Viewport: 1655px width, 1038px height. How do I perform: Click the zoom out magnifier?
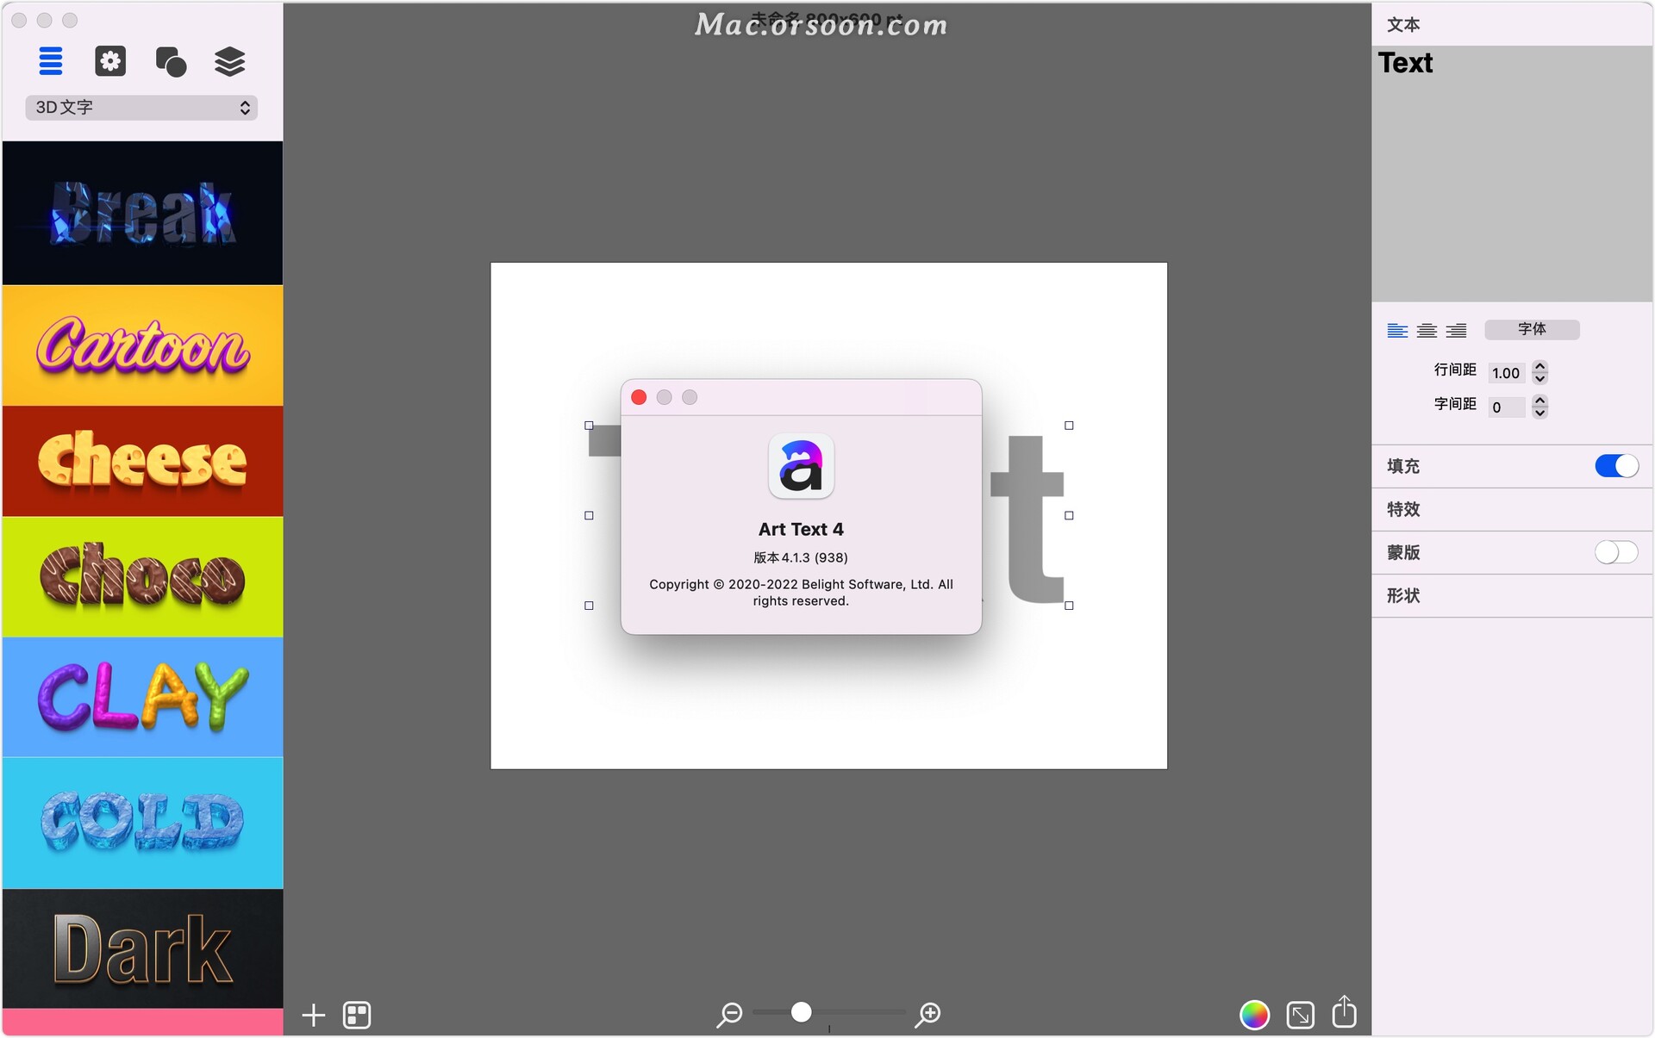pyautogui.click(x=729, y=1014)
